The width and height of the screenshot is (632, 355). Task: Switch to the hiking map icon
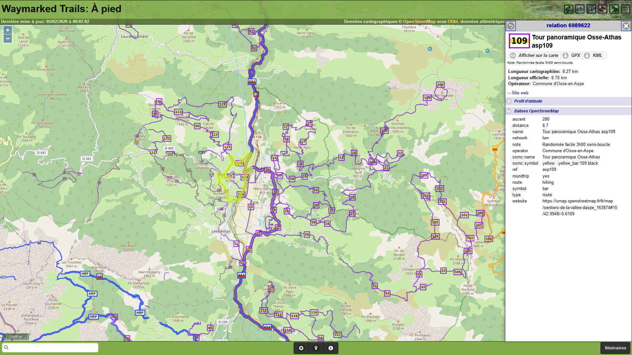point(568,9)
